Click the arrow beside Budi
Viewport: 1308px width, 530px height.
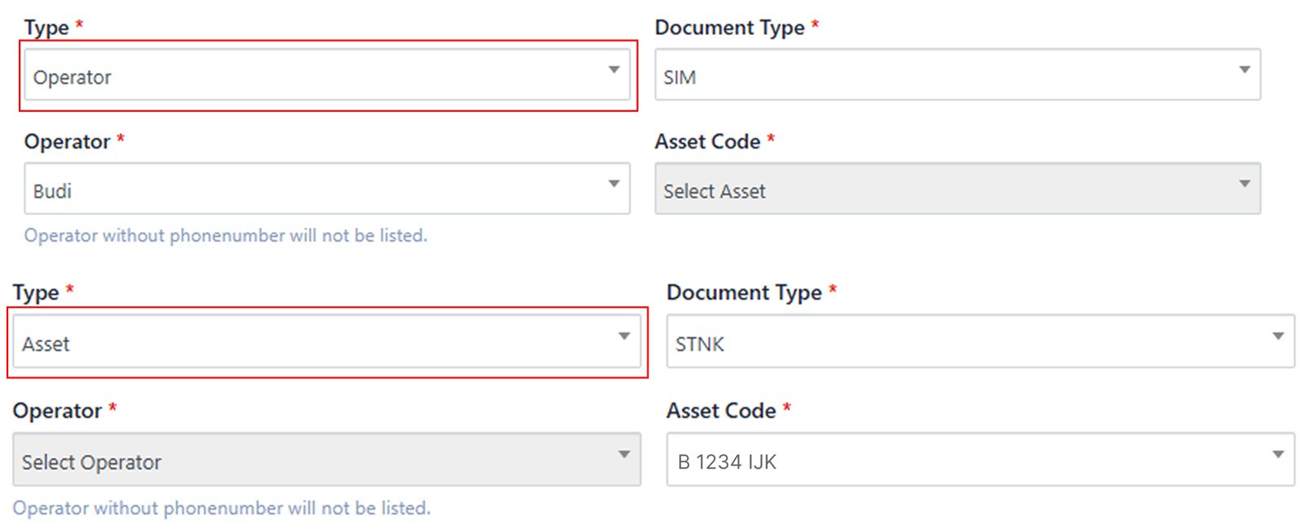pyautogui.click(x=614, y=185)
